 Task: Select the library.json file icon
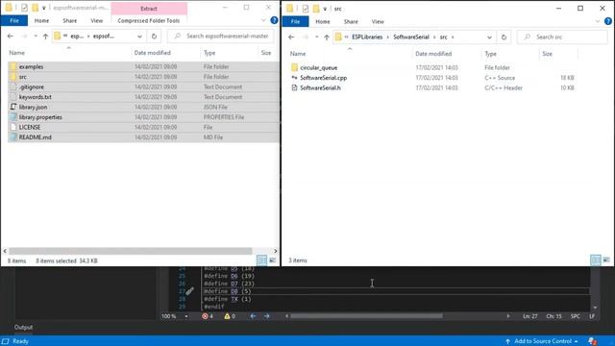13,107
